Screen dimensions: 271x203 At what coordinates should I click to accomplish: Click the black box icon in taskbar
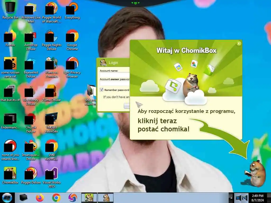[24, 198]
